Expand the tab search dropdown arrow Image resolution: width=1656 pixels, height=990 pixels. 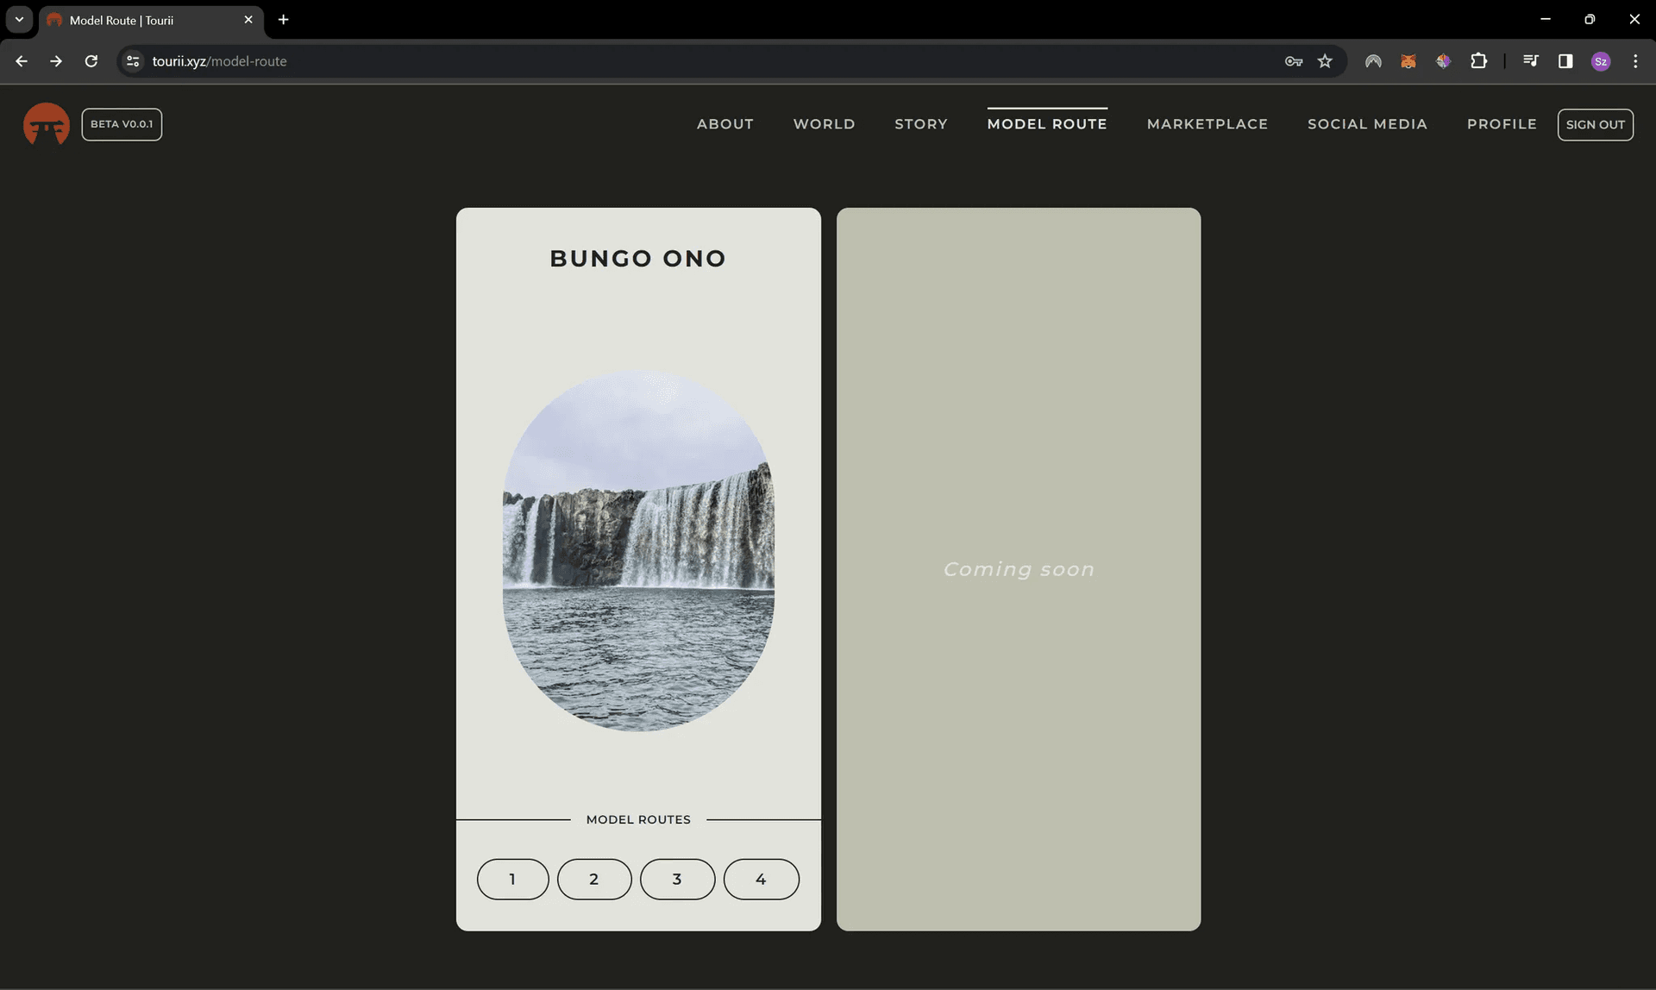click(19, 19)
